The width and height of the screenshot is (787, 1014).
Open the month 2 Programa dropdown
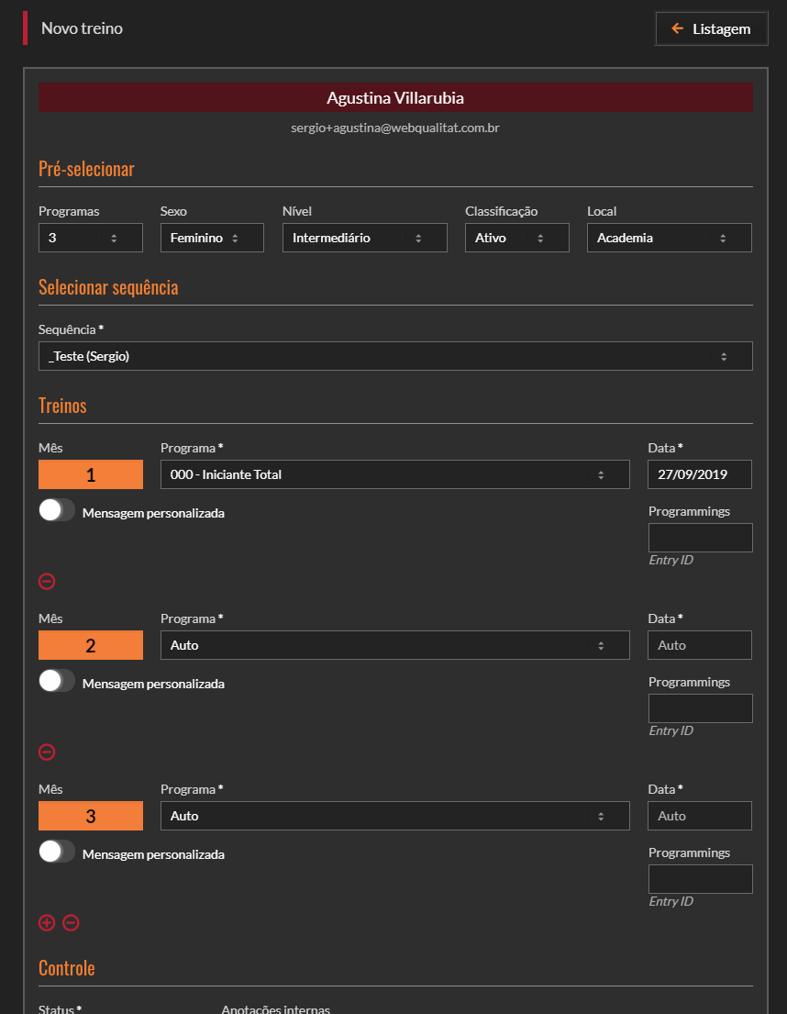[x=394, y=645]
